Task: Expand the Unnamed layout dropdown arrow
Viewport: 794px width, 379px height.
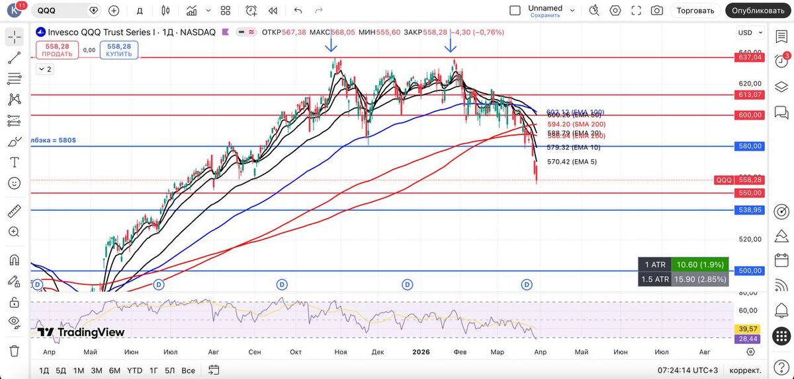Action: [572, 11]
